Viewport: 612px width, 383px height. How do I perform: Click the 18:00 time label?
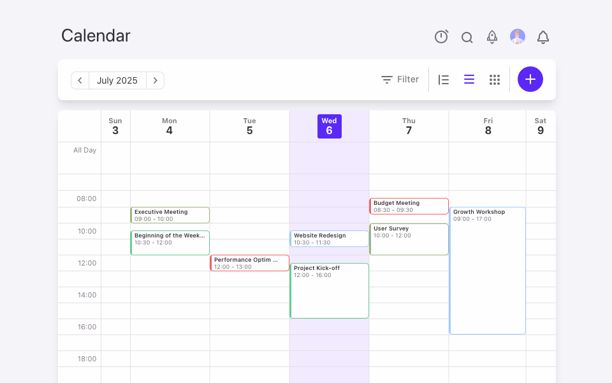point(87,359)
